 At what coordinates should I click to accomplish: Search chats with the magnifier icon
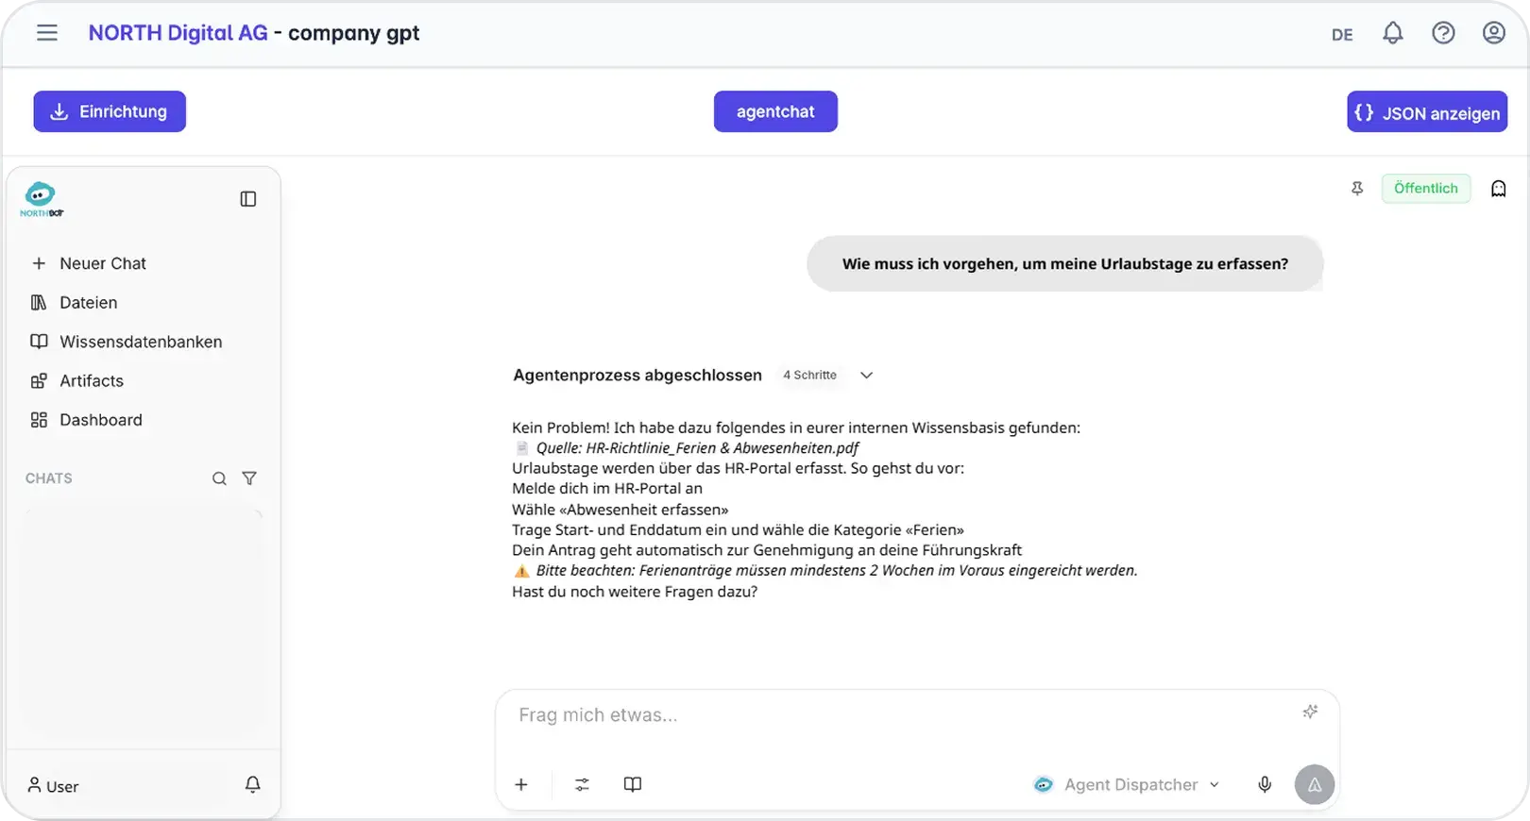[x=219, y=478]
